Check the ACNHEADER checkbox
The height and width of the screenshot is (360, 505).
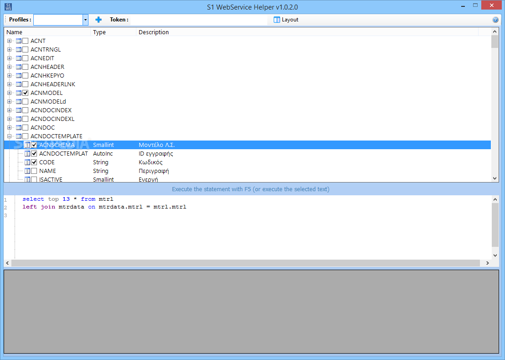pyautogui.click(x=26, y=67)
